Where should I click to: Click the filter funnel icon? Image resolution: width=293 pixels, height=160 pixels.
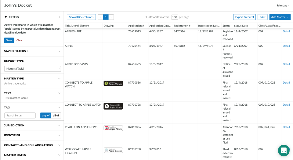tap(6, 17)
